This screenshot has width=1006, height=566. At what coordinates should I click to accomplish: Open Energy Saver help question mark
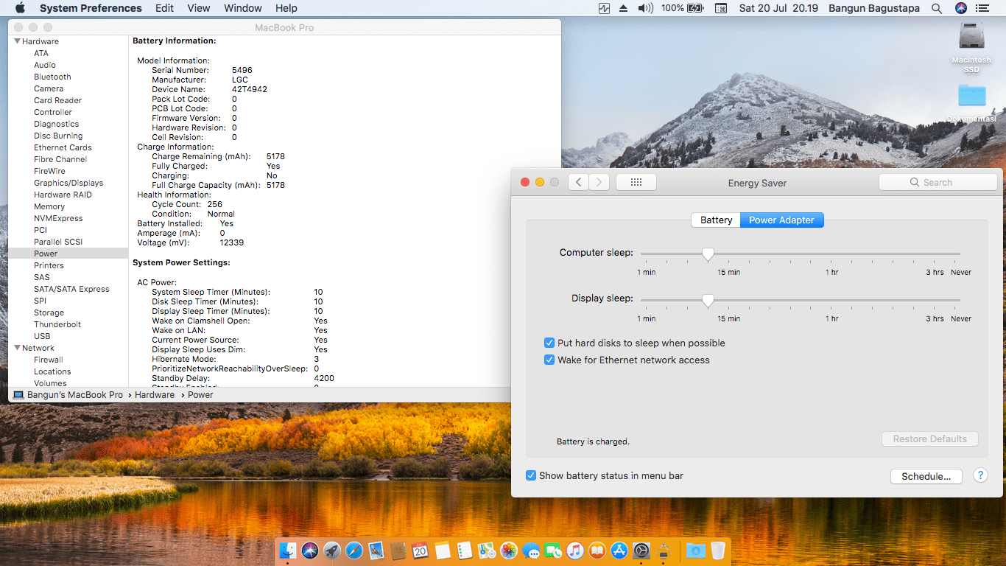(x=980, y=475)
